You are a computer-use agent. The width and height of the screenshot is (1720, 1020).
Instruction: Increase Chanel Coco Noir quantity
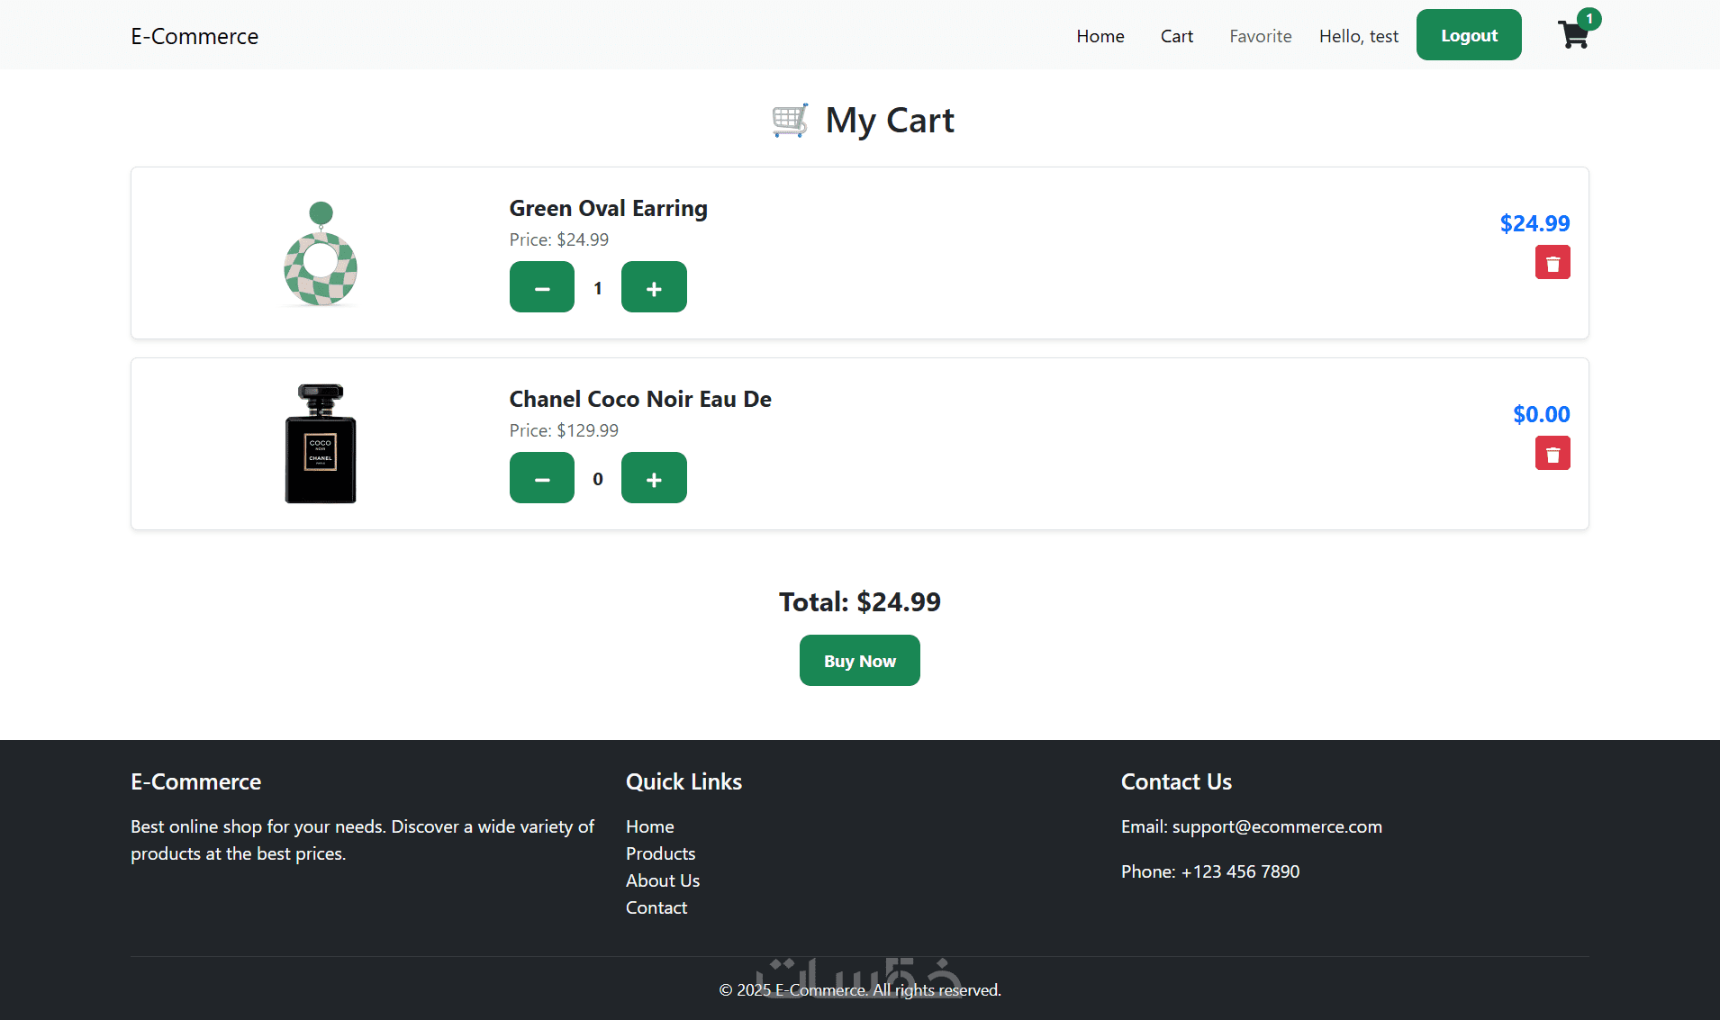click(x=654, y=478)
